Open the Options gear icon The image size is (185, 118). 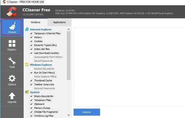click(12, 78)
